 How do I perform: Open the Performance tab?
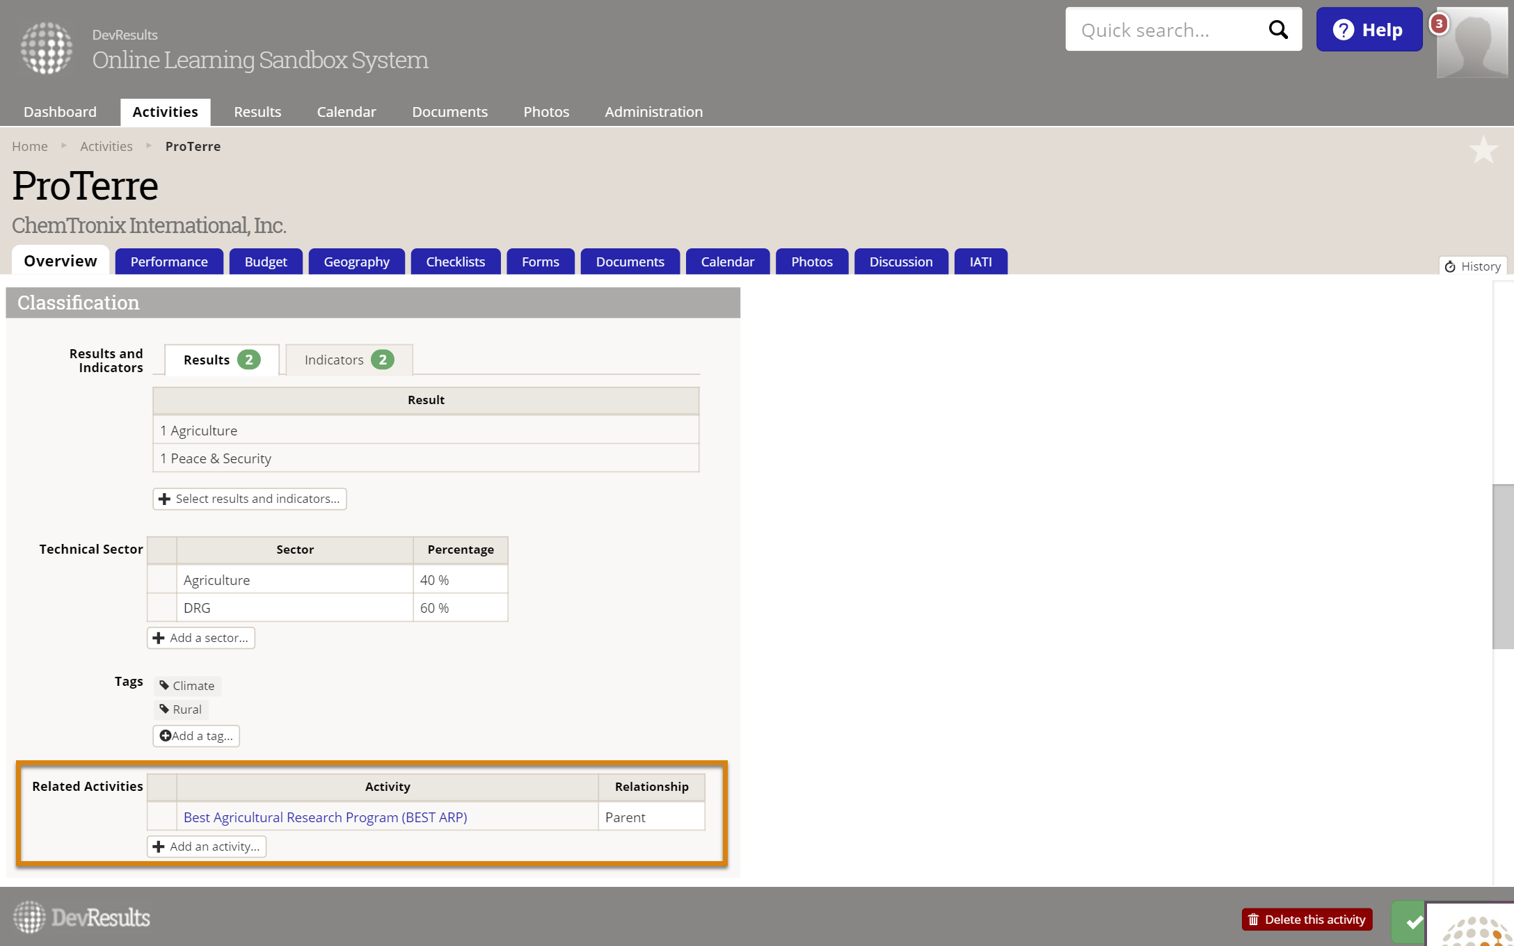click(x=169, y=262)
